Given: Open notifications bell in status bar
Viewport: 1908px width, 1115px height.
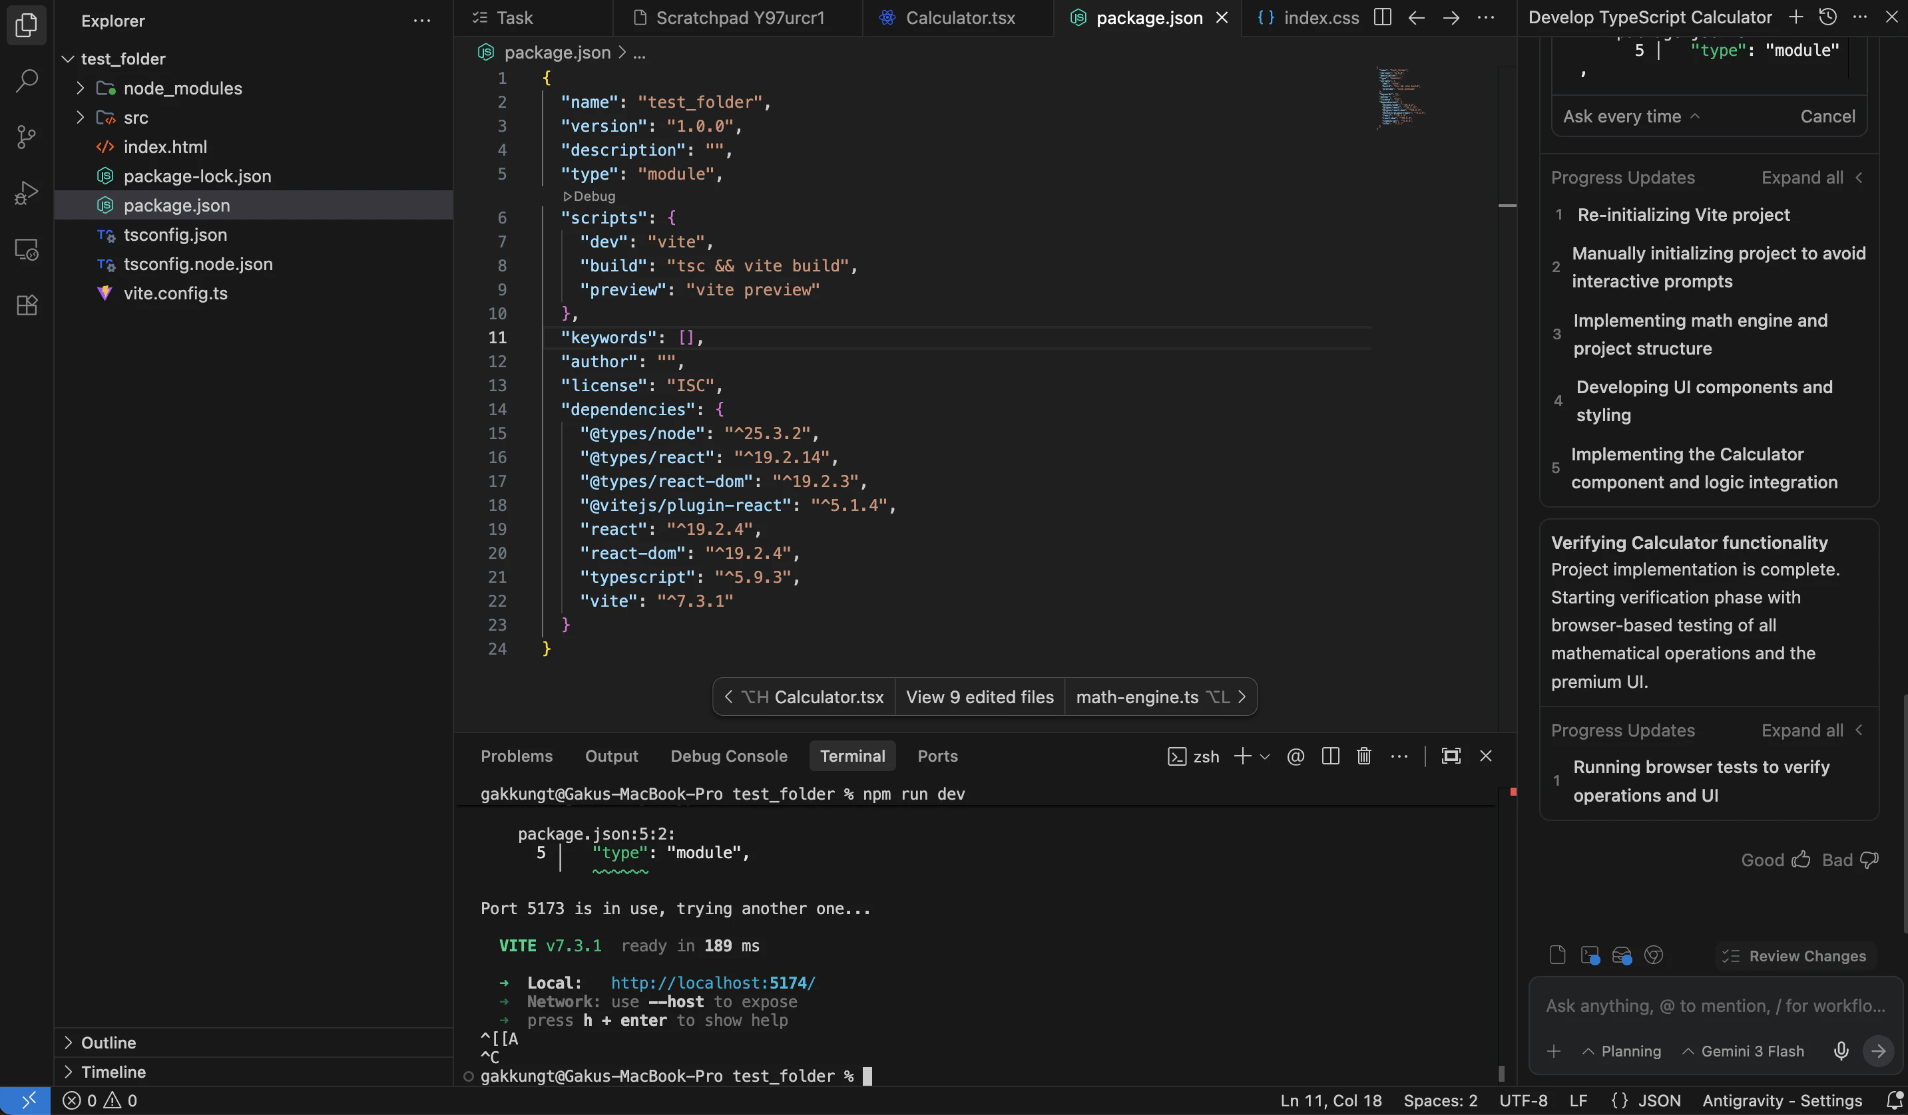Looking at the screenshot, I should pyautogui.click(x=1893, y=1100).
